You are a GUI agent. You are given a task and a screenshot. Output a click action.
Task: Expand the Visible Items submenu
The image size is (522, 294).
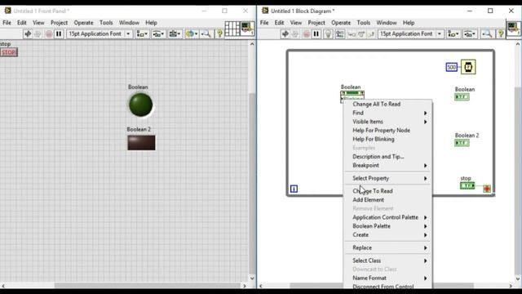[x=388, y=122]
